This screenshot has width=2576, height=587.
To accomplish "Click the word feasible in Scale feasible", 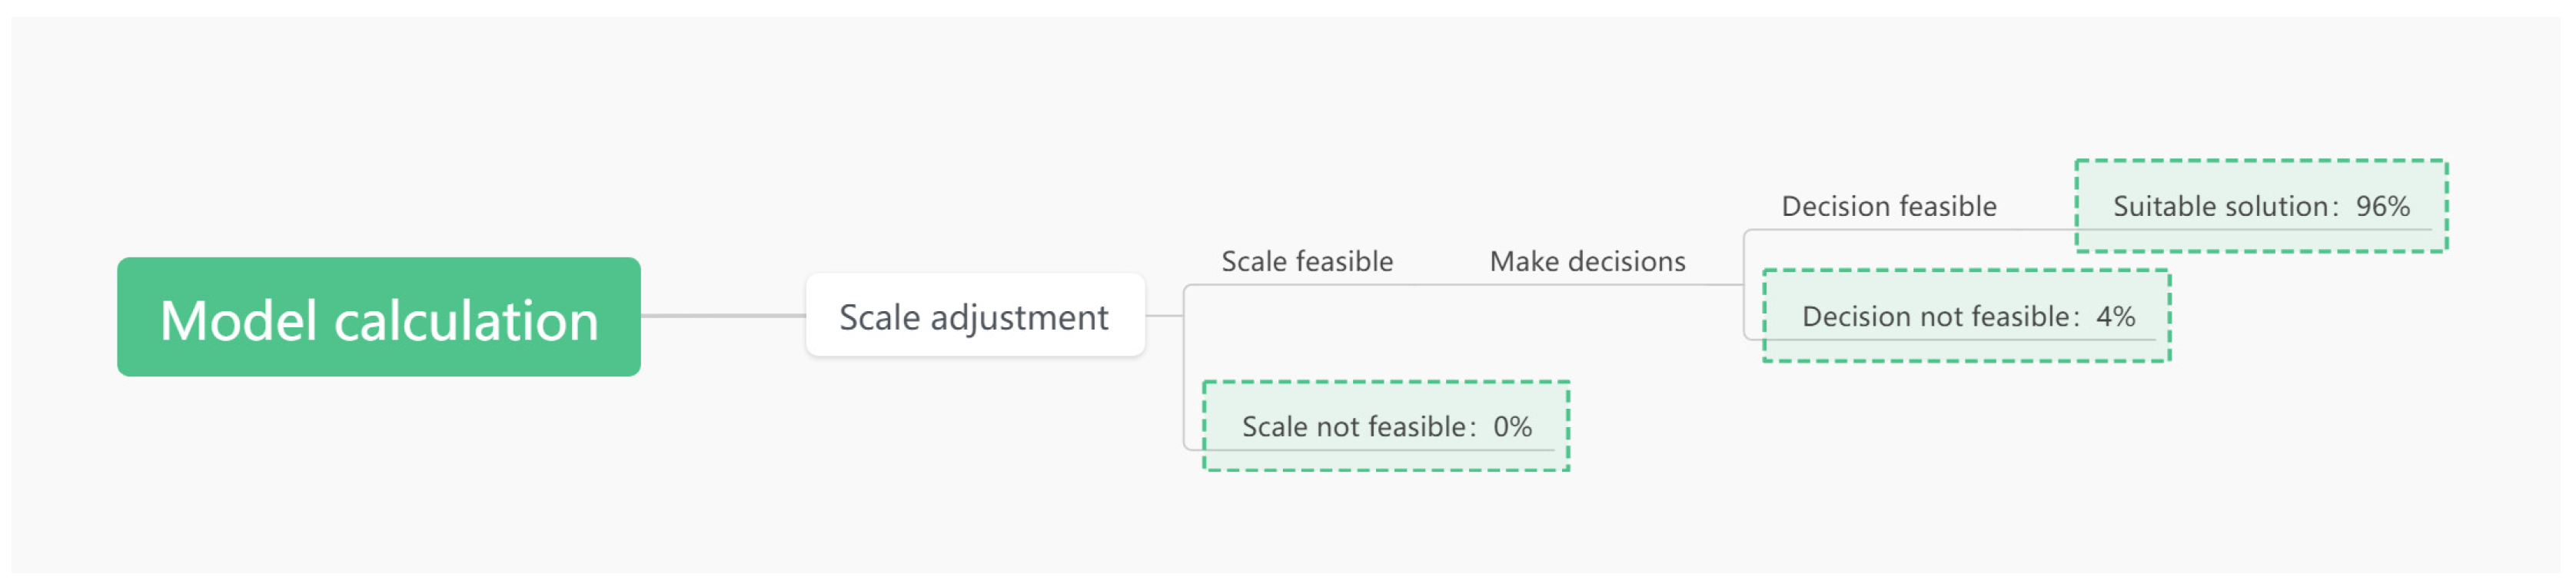I will (1345, 262).
